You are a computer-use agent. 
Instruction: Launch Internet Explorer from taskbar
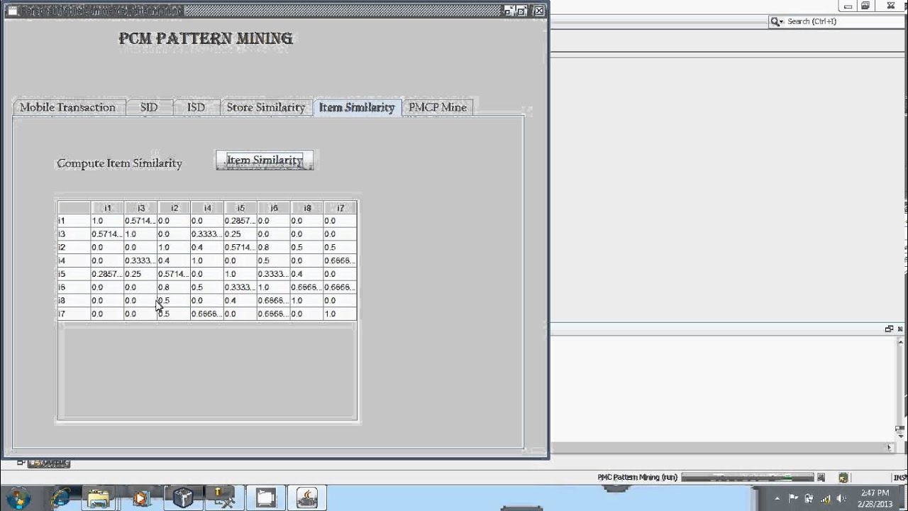[61, 498]
